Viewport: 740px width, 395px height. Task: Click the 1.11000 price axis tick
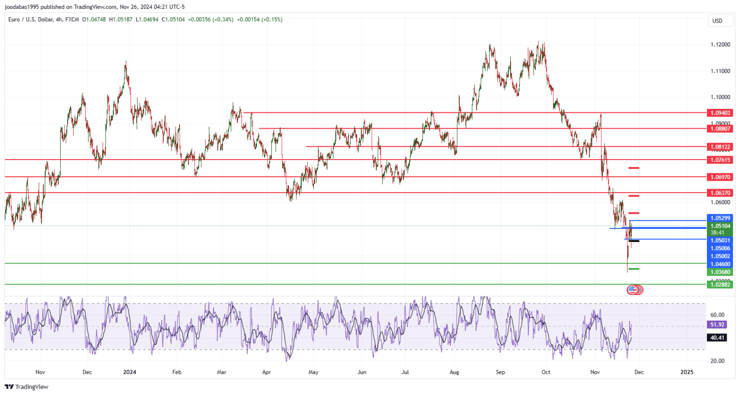click(720, 71)
